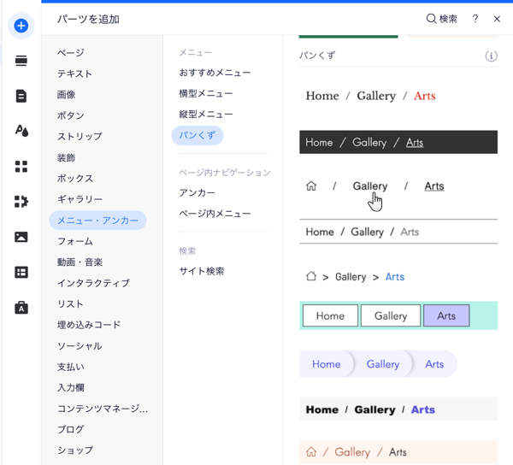Open the highlighted パンくず subcategory

(x=198, y=135)
